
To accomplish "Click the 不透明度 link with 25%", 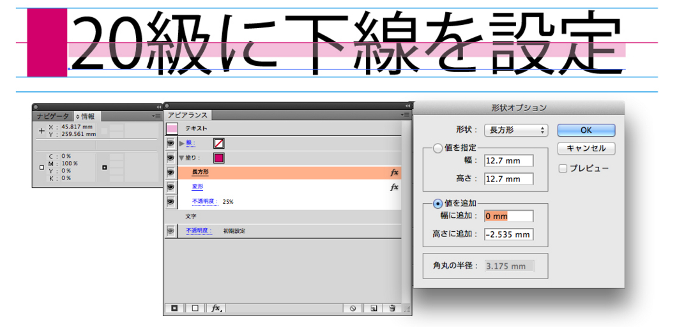I will (x=205, y=202).
